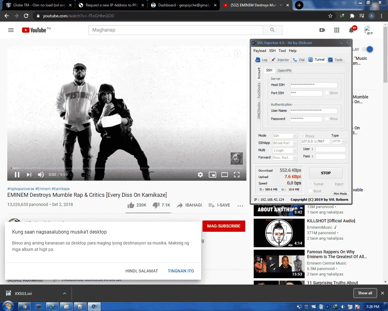Bookmark this page with the star icon
This screenshot has height=311, width=388.
330,16
